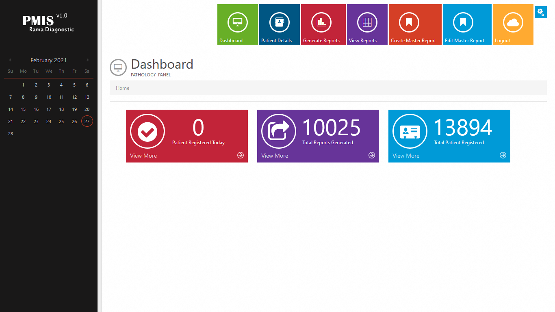
Task: Click View More under Patient Registered Today
Action: pos(143,156)
